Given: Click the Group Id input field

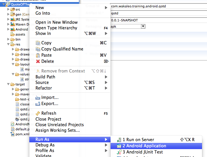Looking at the screenshot, I should coord(159,6).
